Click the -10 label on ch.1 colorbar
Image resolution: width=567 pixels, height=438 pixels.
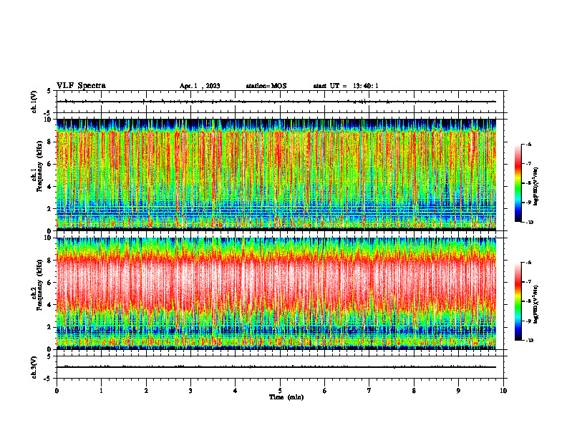529,223
